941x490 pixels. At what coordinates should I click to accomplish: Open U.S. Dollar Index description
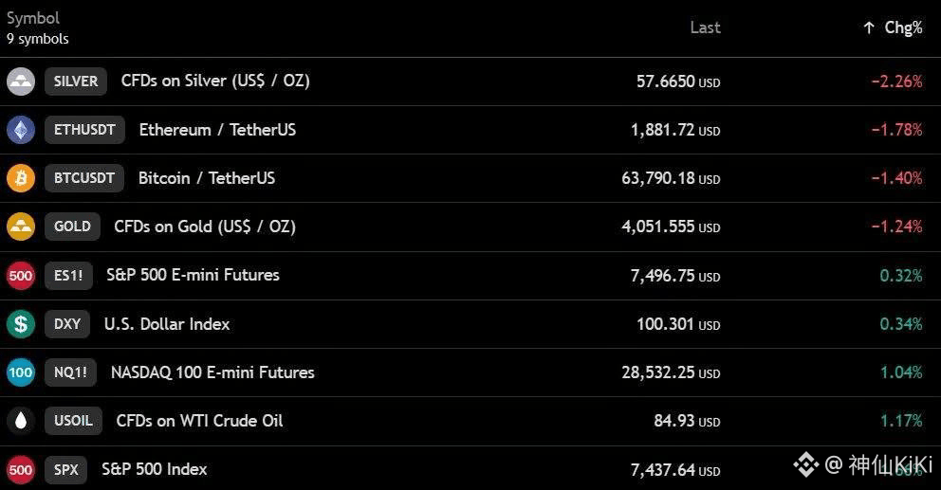click(167, 324)
